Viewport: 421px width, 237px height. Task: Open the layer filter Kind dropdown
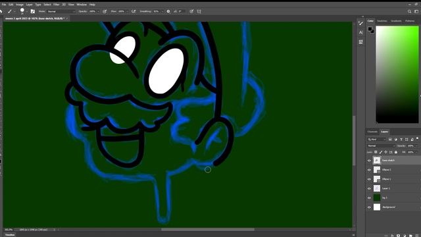click(x=377, y=140)
